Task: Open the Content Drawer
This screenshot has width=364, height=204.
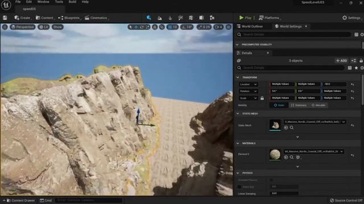Action: 21,201
